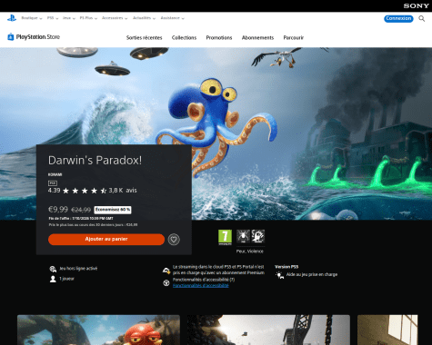Open the Abonnements tab
Image resolution: width=432 pixels, height=345 pixels.
(x=257, y=38)
